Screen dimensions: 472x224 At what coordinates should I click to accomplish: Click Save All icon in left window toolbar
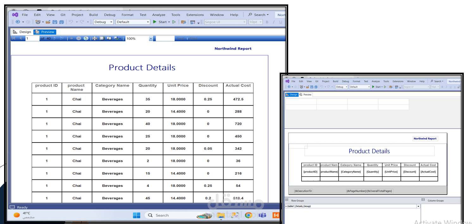coord(61,22)
